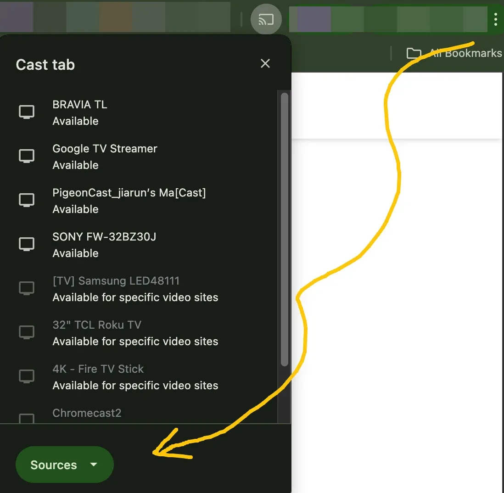Click the PigeonCast device display icon
Image resolution: width=504 pixels, height=493 pixels.
click(x=27, y=200)
